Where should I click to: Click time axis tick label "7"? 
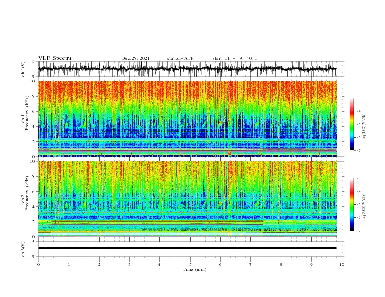pyautogui.click(x=250, y=264)
